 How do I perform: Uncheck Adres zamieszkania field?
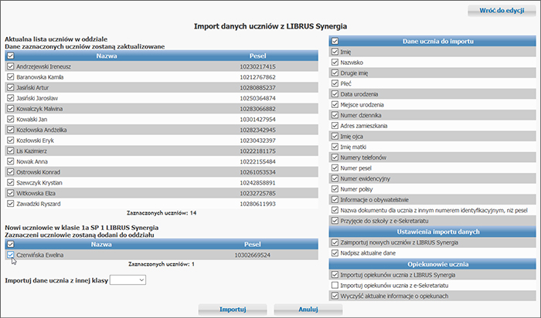coord(335,125)
